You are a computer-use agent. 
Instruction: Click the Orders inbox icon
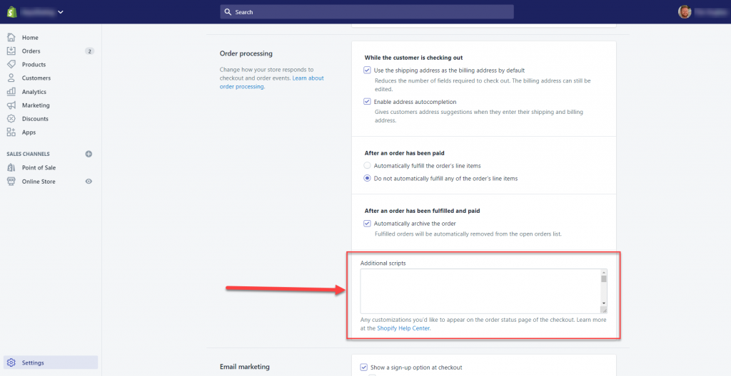[11, 51]
